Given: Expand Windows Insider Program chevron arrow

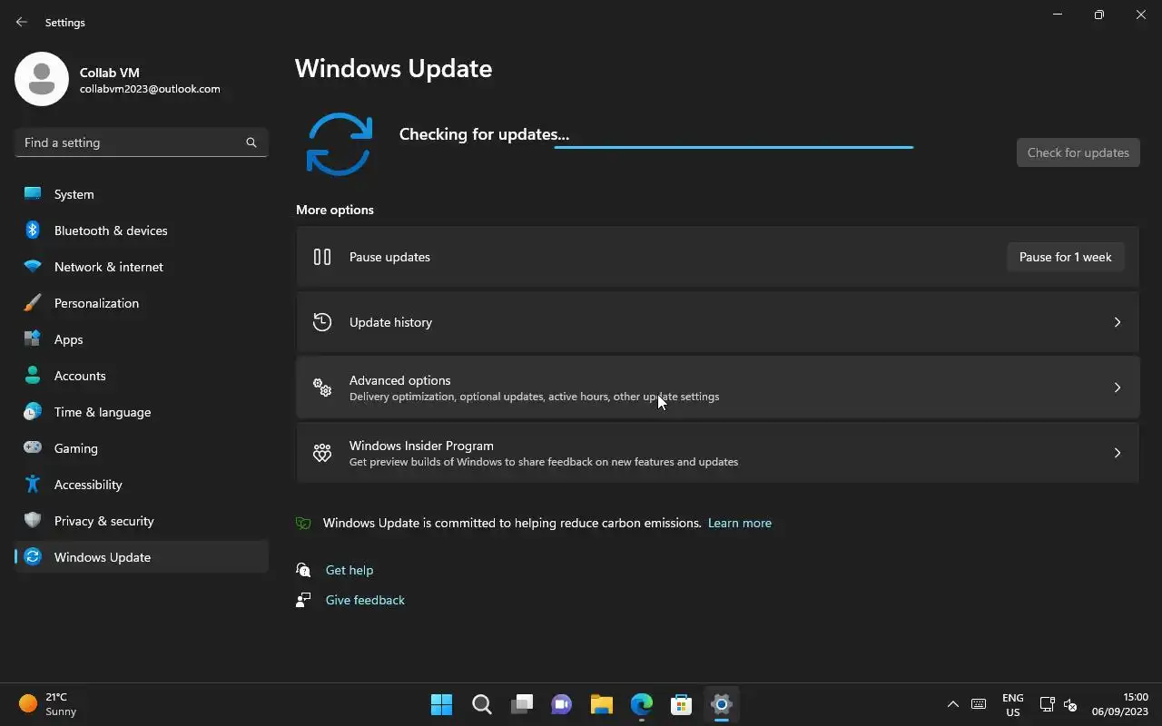Looking at the screenshot, I should pyautogui.click(x=1118, y=453).
